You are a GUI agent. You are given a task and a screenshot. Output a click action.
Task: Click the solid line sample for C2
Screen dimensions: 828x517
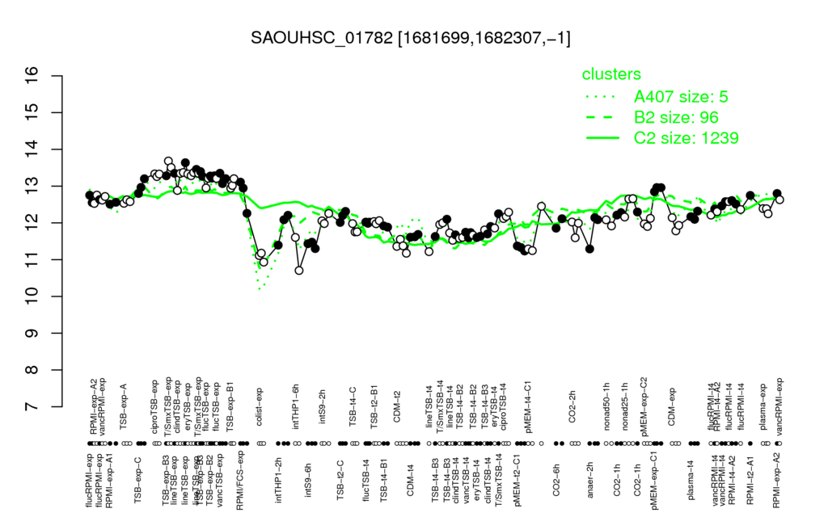tap(602, 137)
